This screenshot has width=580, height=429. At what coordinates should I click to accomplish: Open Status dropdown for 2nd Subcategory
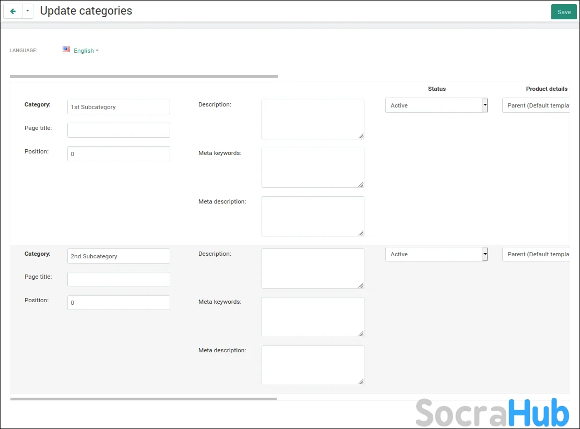coord(436,254)
